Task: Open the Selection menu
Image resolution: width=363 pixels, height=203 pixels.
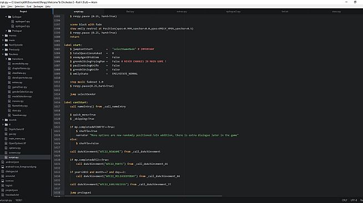Action: (19, 7)
